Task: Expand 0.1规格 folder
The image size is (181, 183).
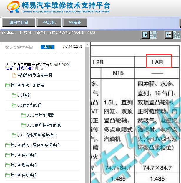Action: (x=24, y=95)
